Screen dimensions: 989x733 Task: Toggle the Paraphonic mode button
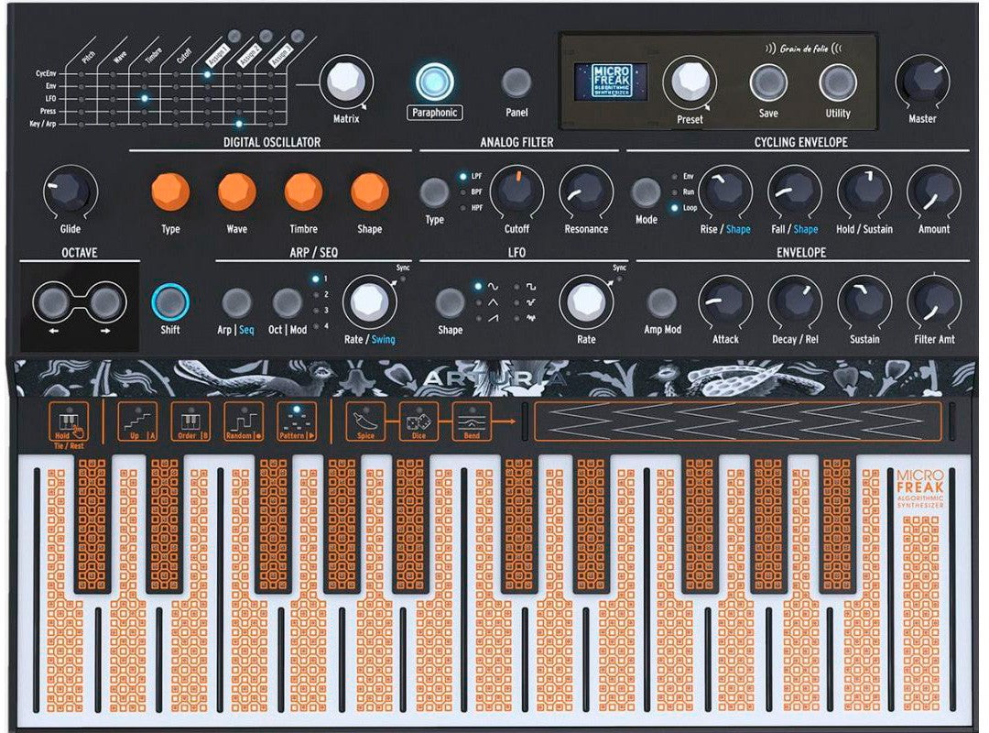click(x=435, y=82)
